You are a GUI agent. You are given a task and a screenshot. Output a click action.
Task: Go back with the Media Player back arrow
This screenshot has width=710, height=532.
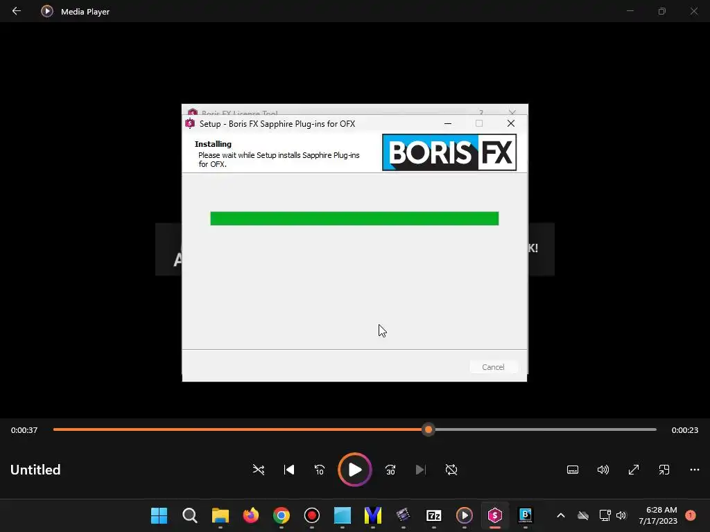[x=17, y=11]
